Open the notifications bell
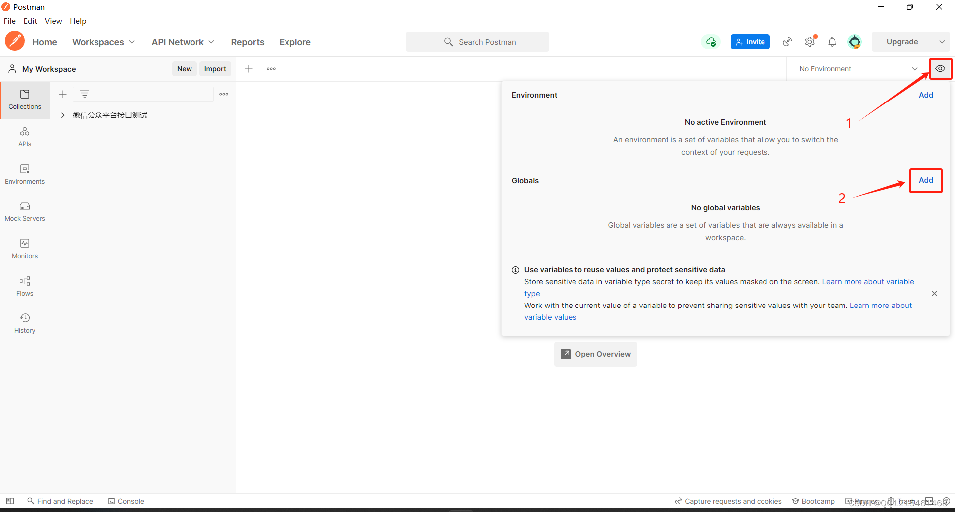 pos(832,42)
